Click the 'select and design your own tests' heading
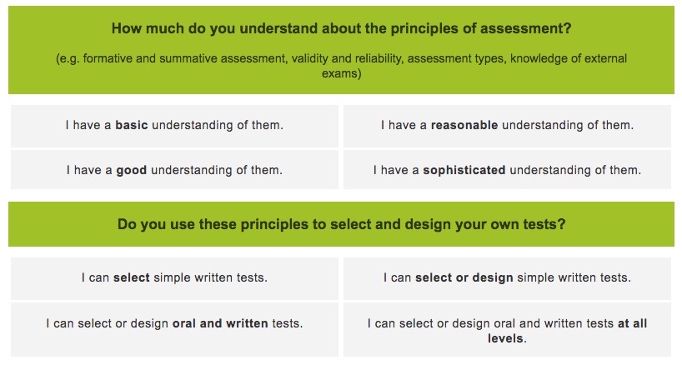The image size is (682, 365). pos(341,224)
